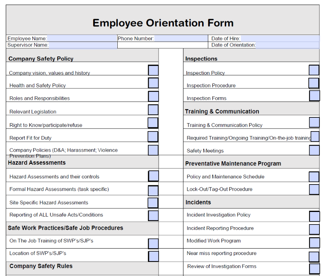Mark Reporting of ALL Unsafe Acts/Conditions complete
The height and width of the screenshot is (276, 329).
point(153,215)
